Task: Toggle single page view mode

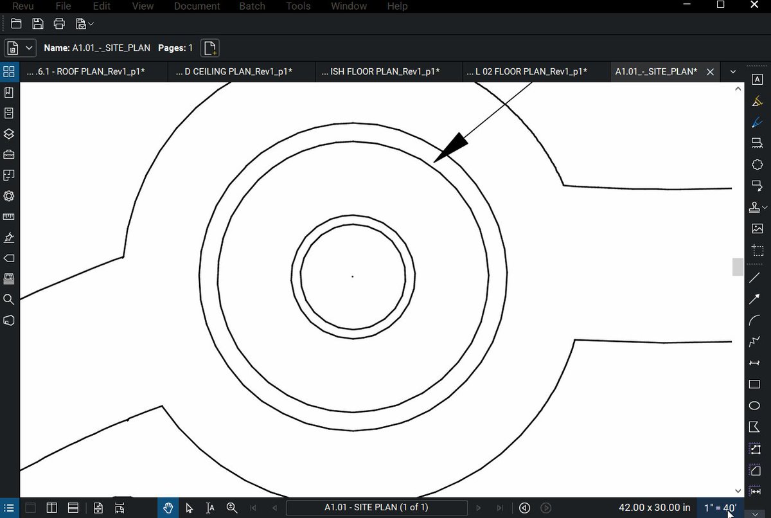Action: click(30, 508)
